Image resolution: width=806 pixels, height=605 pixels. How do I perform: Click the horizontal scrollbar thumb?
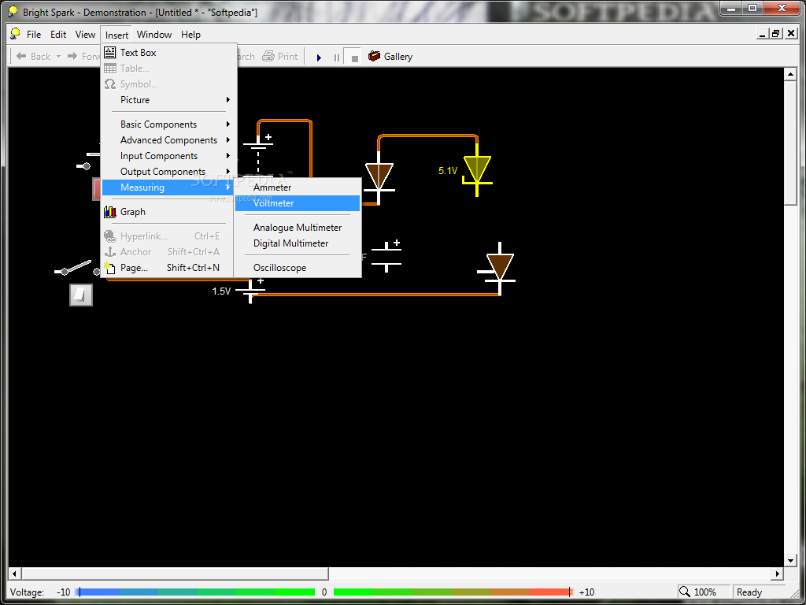pos(175,573)
